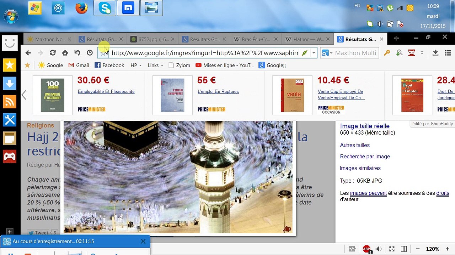Click the smiley avatar in the sidebar
Viewport: 455px width, 255px height.
10,43
